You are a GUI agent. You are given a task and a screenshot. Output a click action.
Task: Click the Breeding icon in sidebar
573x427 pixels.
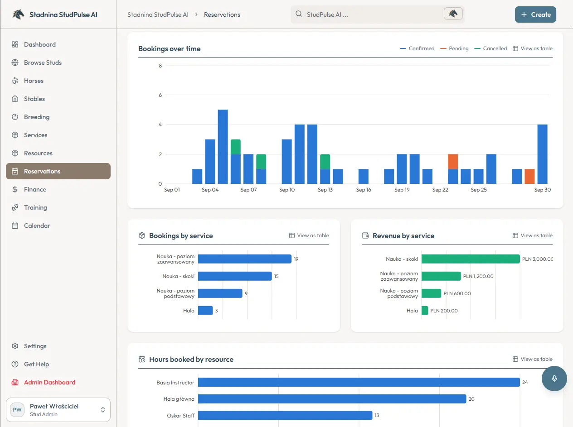coord(15,117)
